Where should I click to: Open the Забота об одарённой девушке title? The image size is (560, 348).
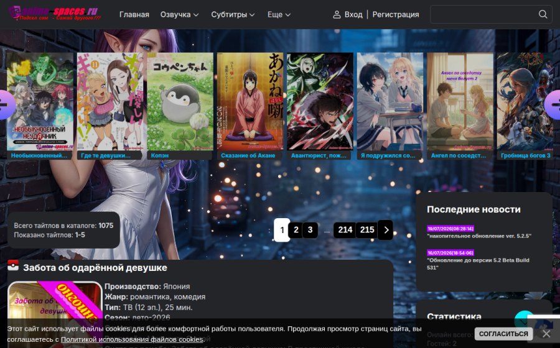95,268
